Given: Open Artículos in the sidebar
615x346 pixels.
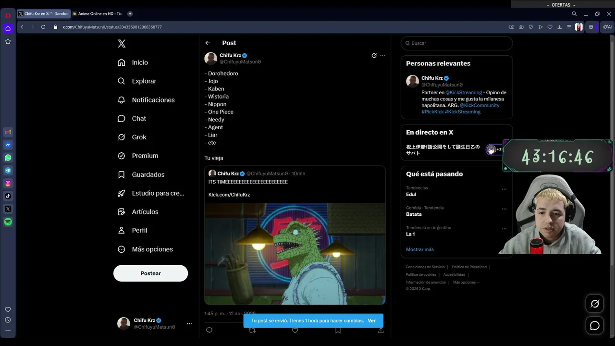Looking at the screenshot, I should pos(138,211).
